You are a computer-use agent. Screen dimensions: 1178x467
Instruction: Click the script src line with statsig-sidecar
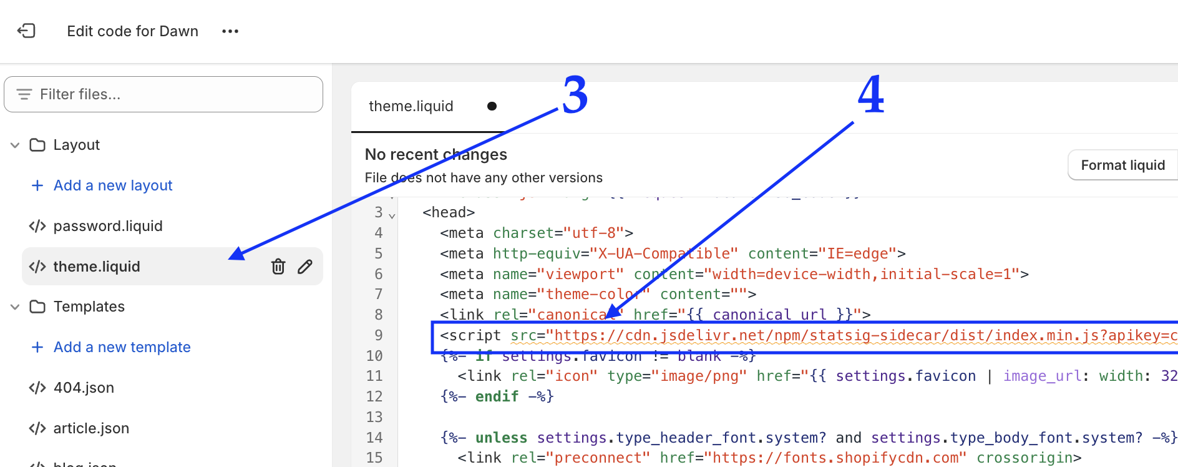coord(809,335)
